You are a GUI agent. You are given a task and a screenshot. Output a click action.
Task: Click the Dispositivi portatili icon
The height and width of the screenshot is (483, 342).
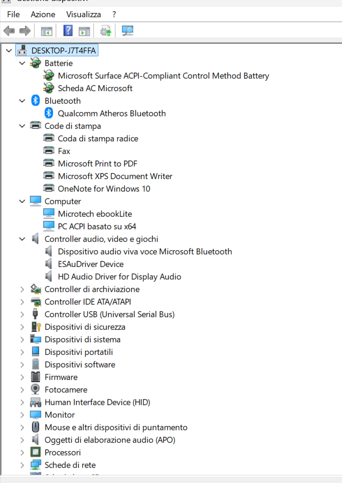tap(35, 351)
